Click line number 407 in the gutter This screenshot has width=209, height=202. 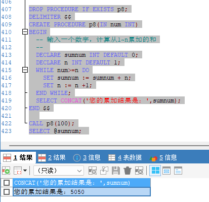pos(7,9)
